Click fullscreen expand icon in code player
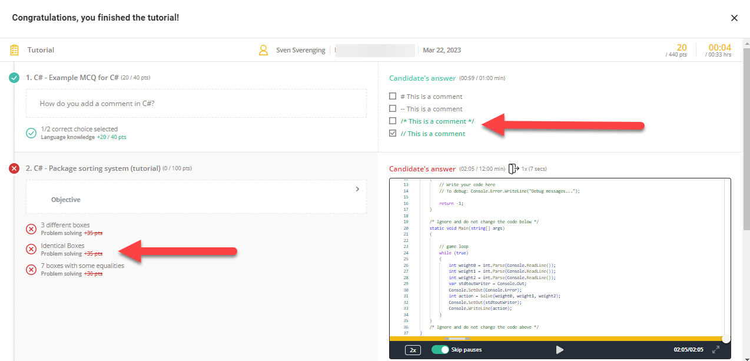The image size is (750, 361). click(x=716, y=350)
